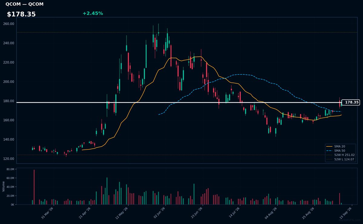
Task: Click the 60.0M volume axis label
Action: [10, 178]
